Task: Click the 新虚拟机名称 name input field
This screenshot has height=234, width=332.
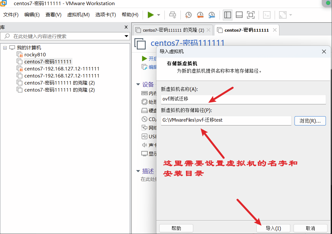Action: pyautogui.click(x=243, y=99)
